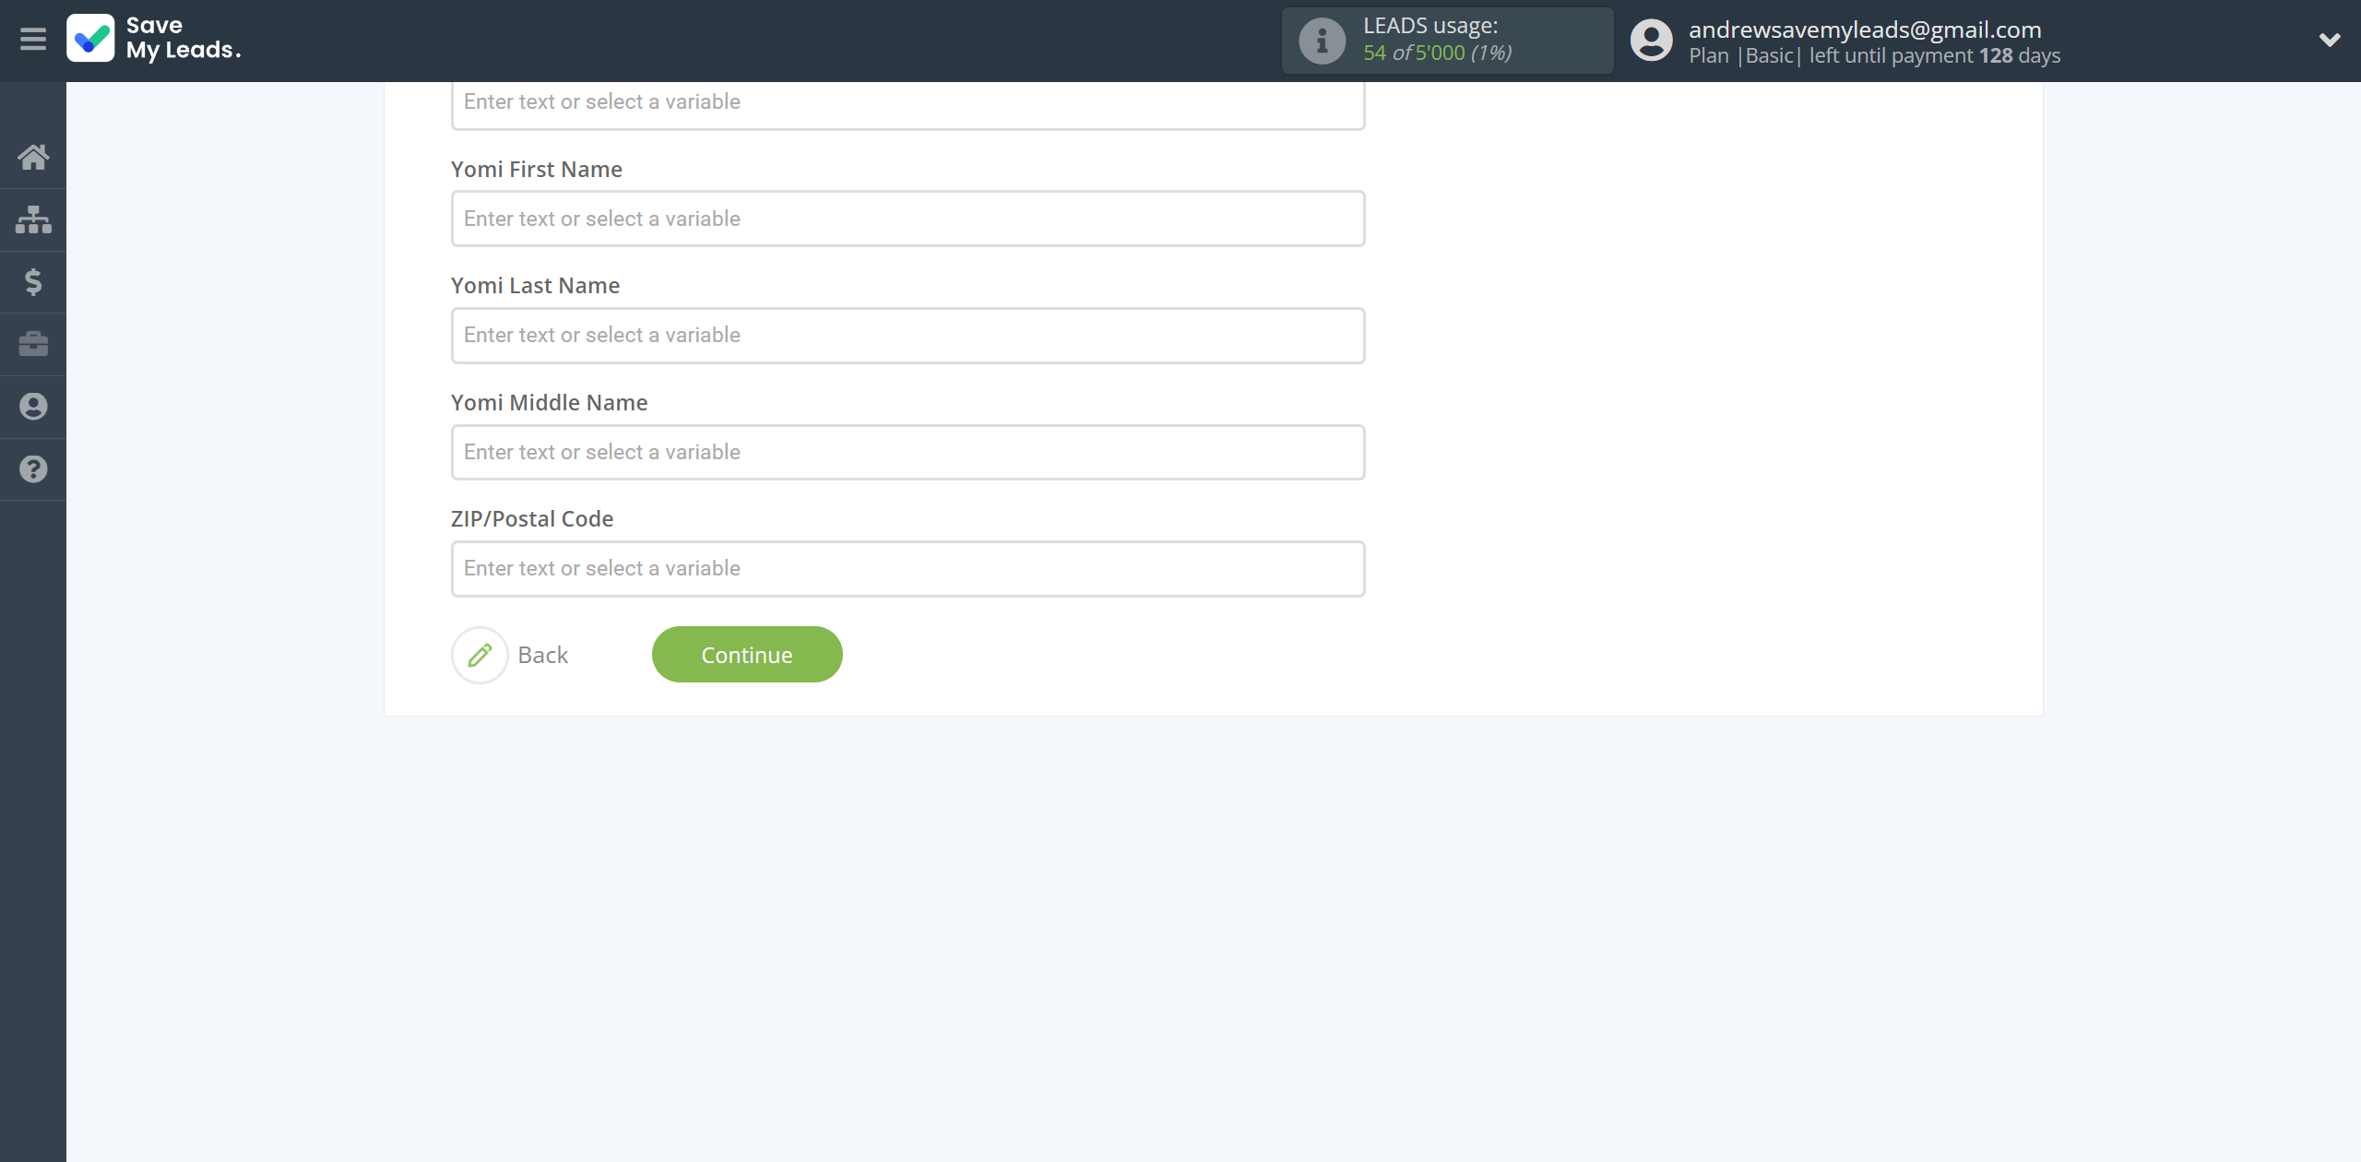Click the LEADS usage info icon

[1318, 39]
